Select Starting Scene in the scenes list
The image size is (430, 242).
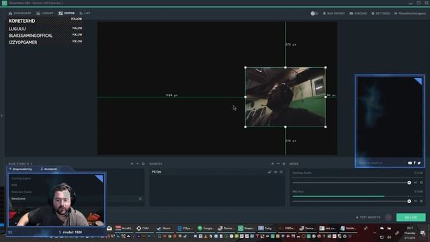(21, 179)
